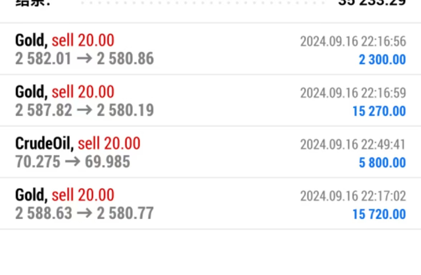
Task: Tap the Gold label above 2 588.63
Action: click(x=31, y=195)
